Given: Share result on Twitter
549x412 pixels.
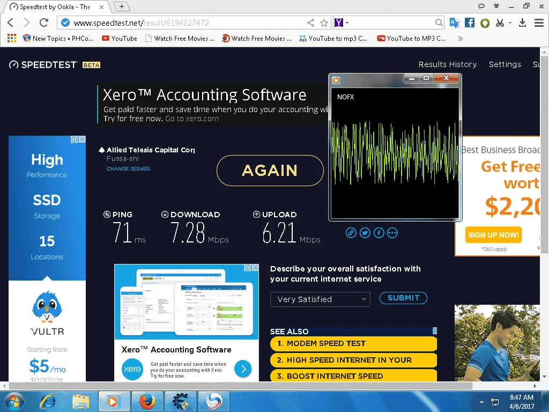Looking at the screenshot, I should (365, 233).
